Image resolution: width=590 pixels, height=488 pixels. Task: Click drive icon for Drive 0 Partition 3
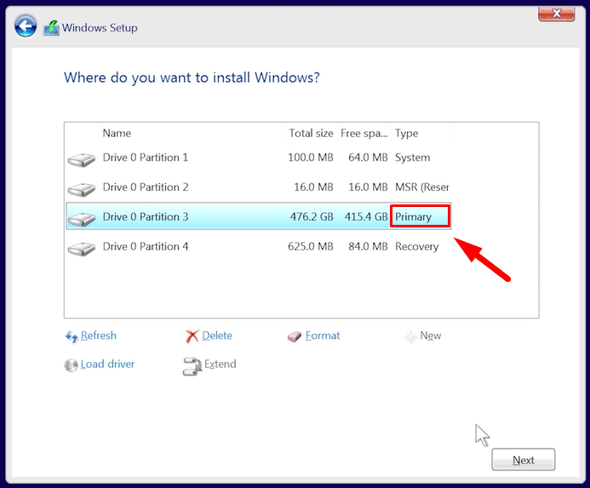click(x=81, y=219)
